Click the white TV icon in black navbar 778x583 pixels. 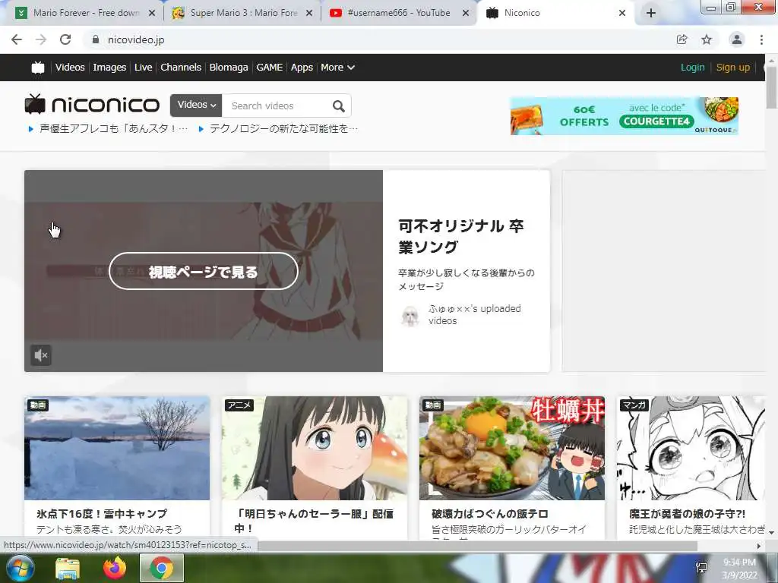click(x=38, y=68)
